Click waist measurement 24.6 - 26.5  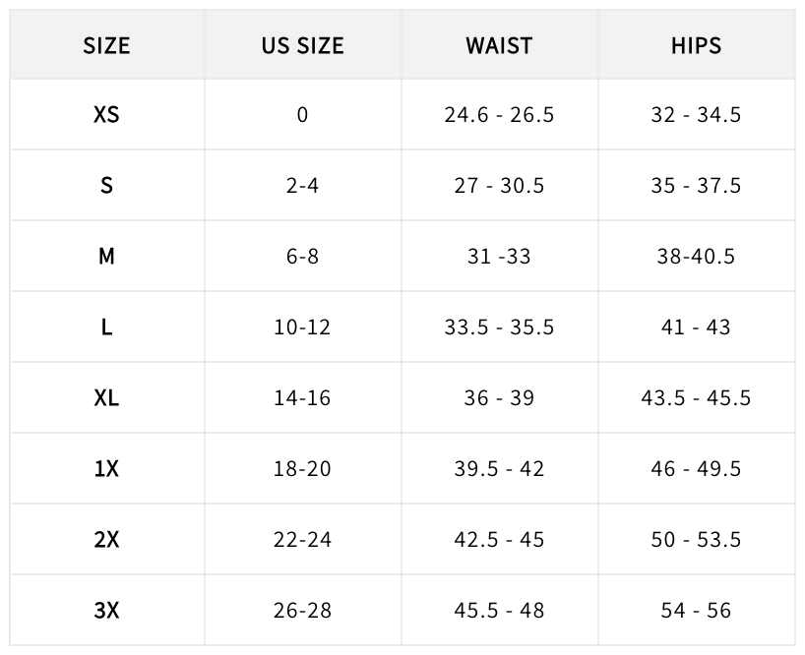[x=499, y=115]
